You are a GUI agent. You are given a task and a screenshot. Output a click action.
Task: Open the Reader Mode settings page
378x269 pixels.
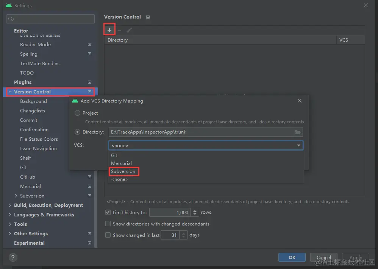pyautogui.click(x=36, y=44)
